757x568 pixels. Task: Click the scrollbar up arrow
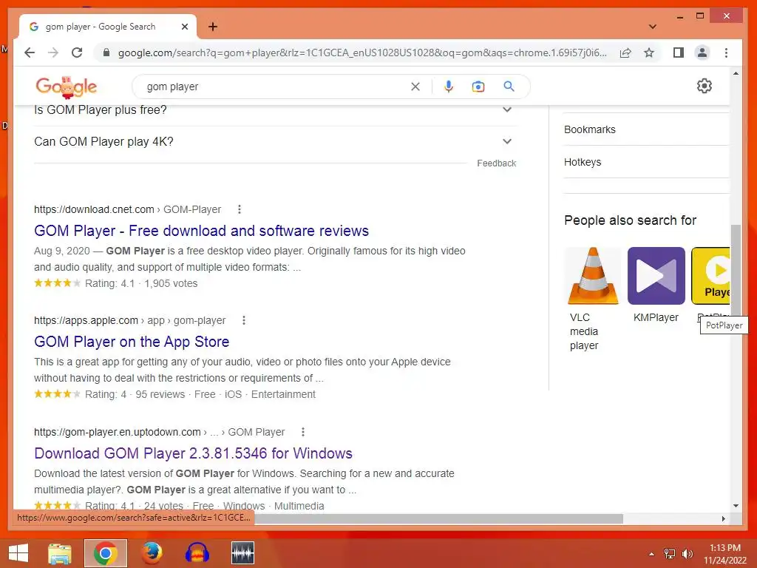[x=736, y=74]
